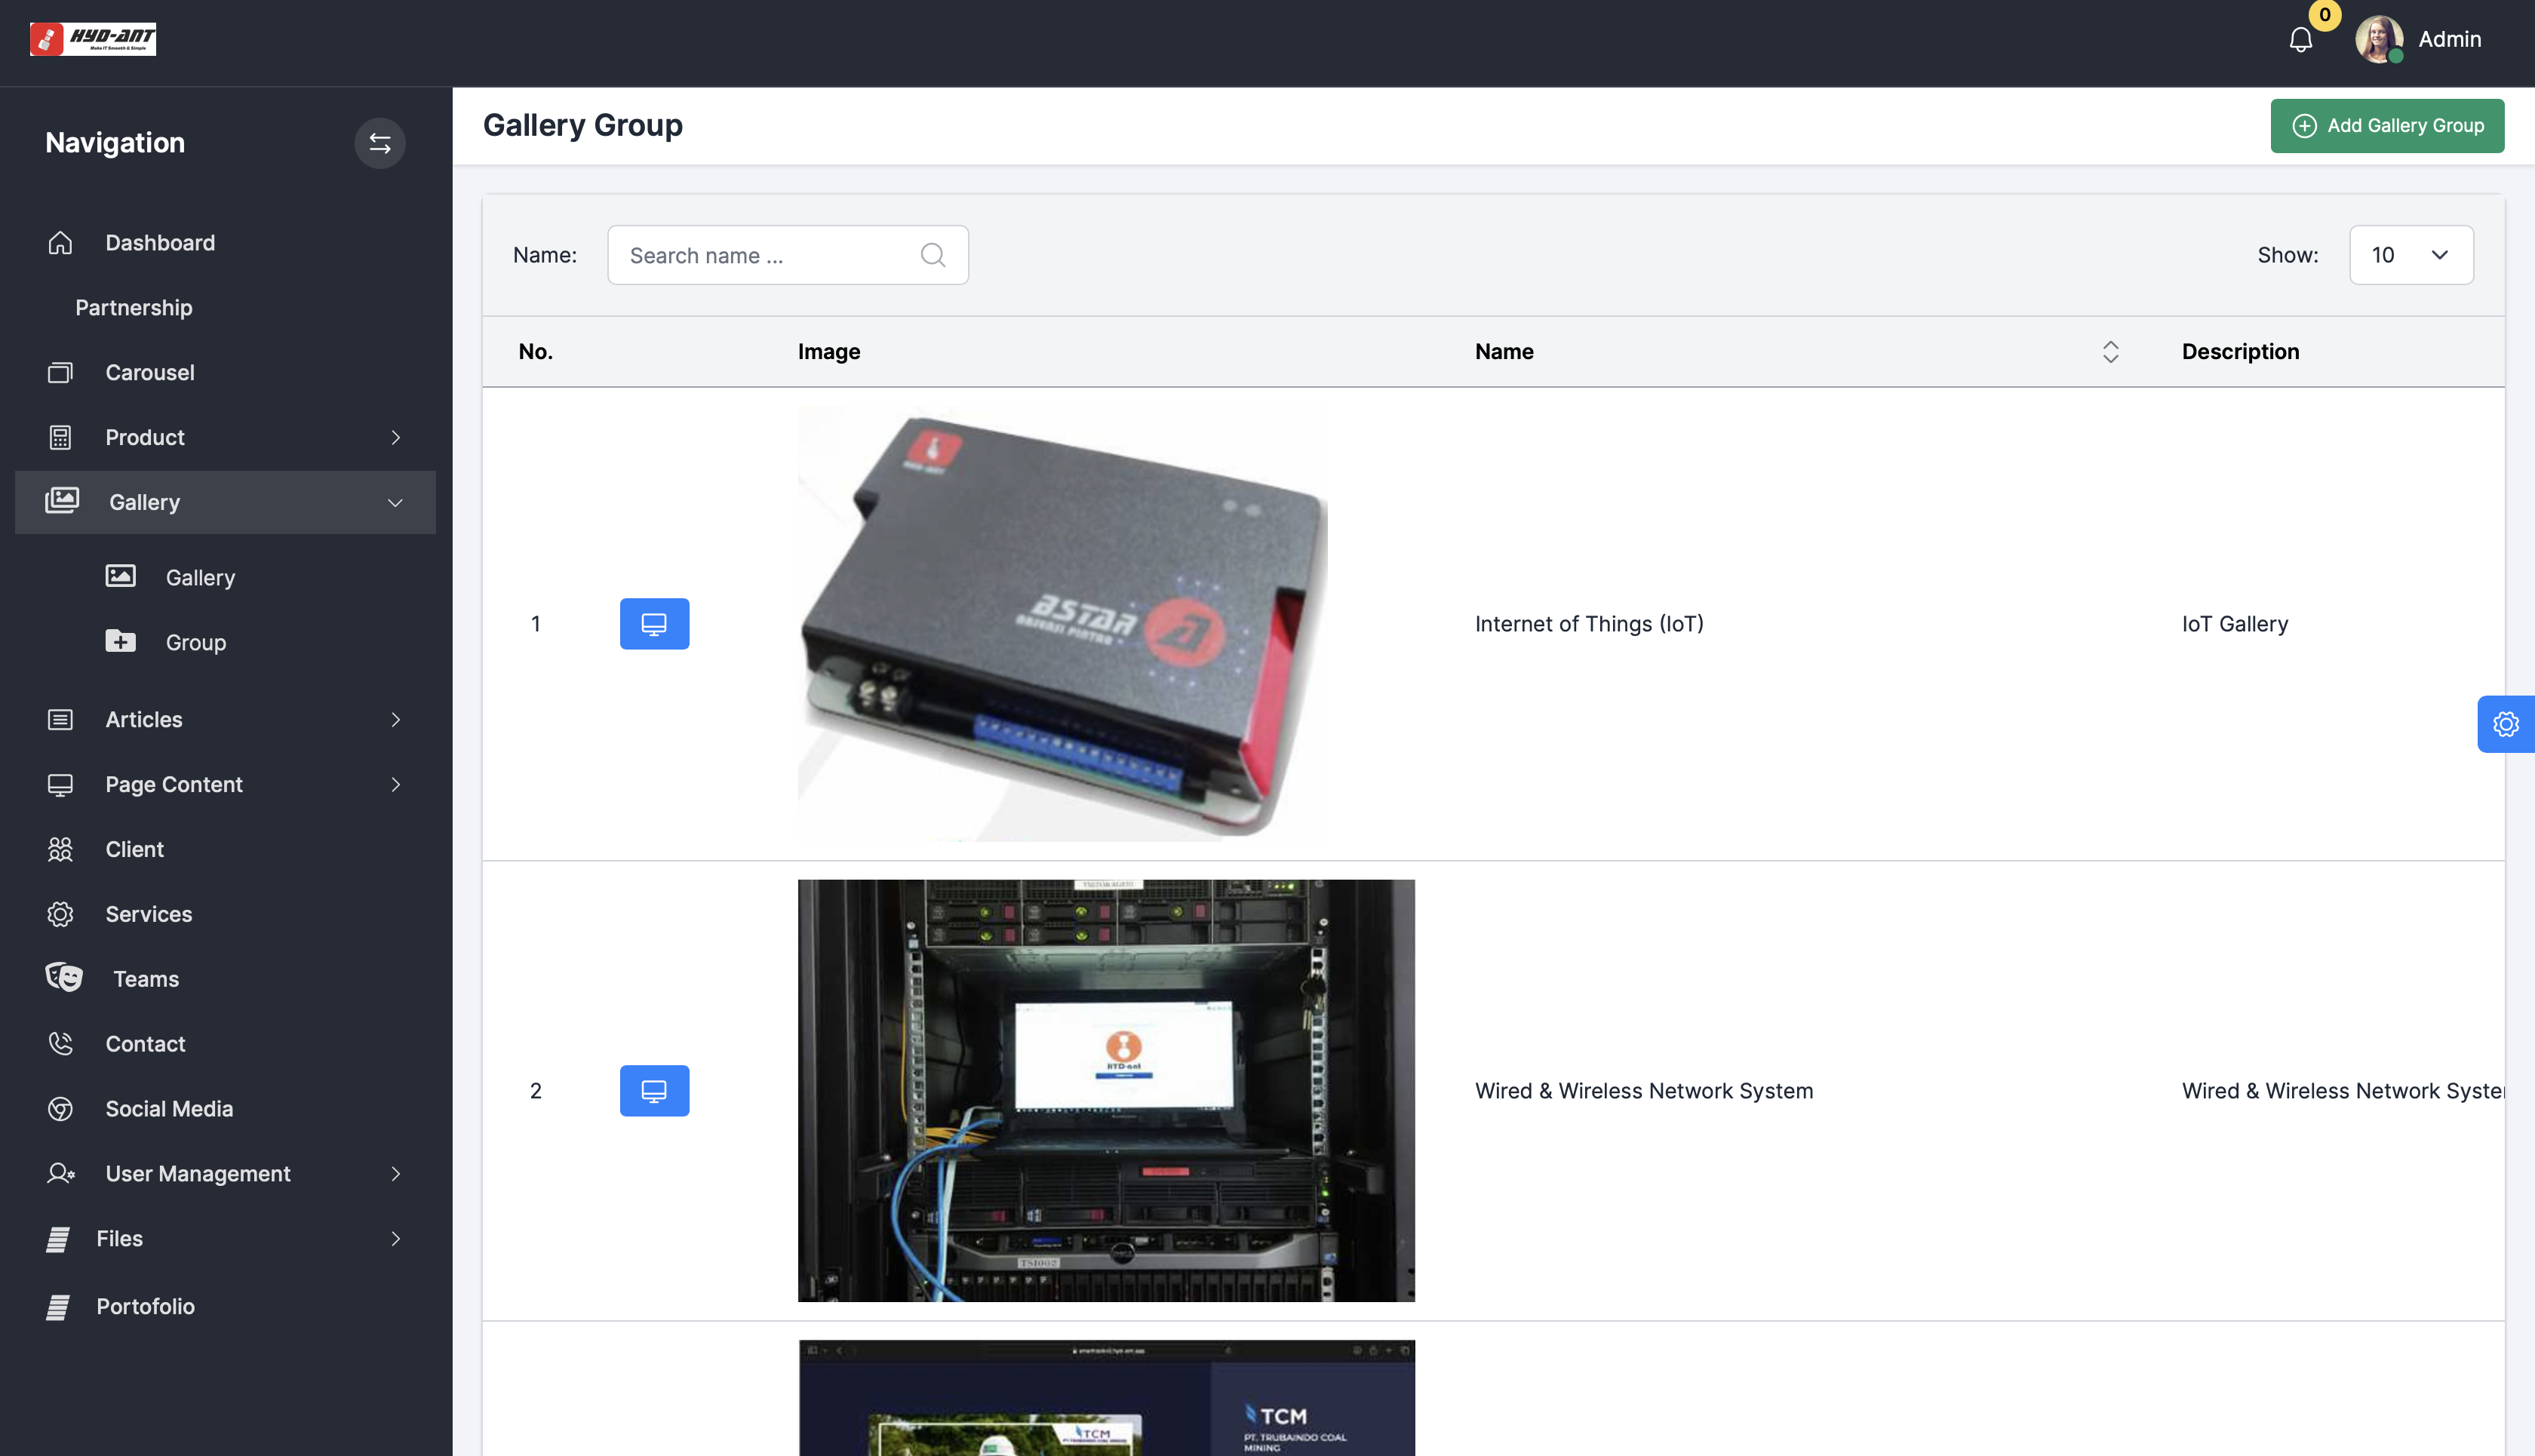Expand the Articles submenu chevron

[396, 720]
